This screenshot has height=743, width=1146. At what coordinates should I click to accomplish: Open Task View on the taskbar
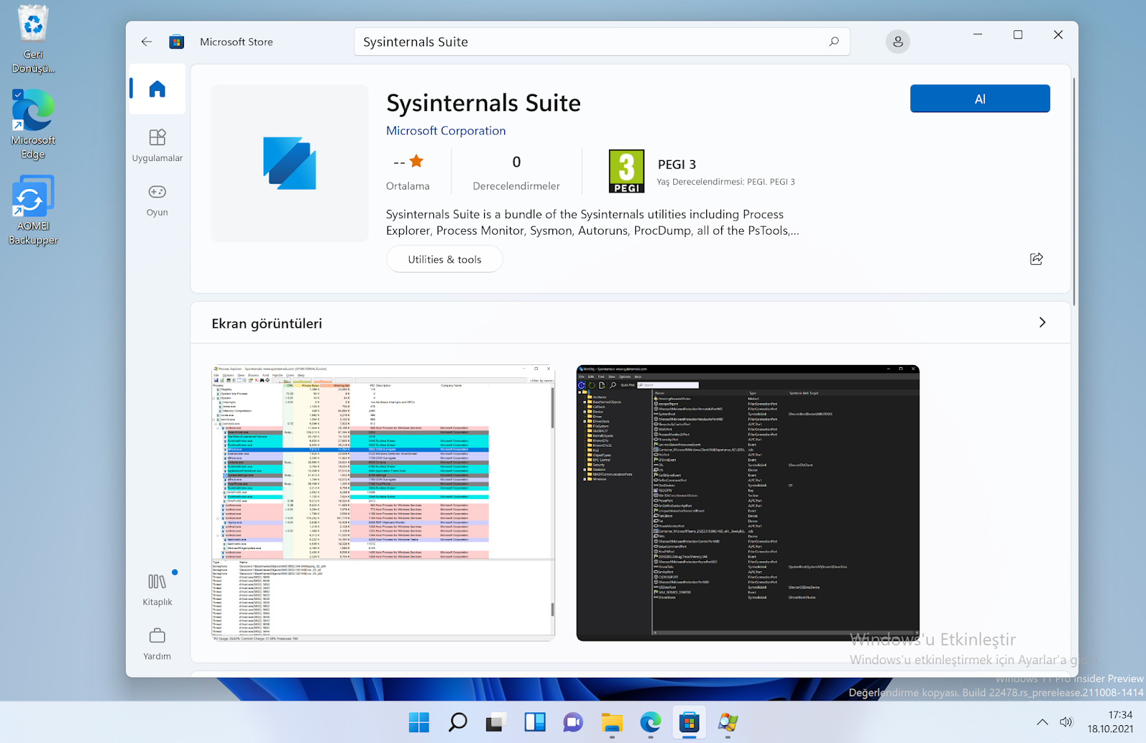tap(496, 722)
